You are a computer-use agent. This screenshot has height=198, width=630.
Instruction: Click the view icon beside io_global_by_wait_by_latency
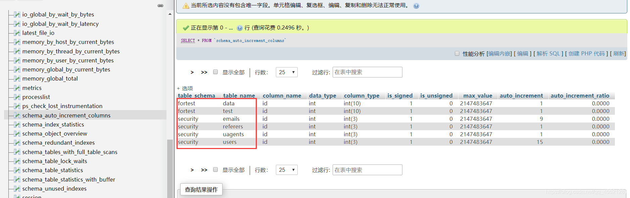(17, 24)
